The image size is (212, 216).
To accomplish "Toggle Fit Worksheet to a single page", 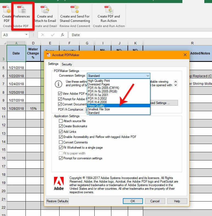I will (61, 148).
